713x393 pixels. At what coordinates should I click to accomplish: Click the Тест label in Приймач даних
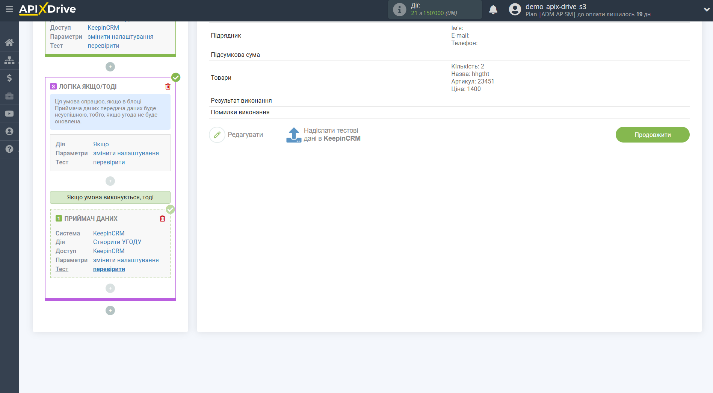click(x=62, y=269)
